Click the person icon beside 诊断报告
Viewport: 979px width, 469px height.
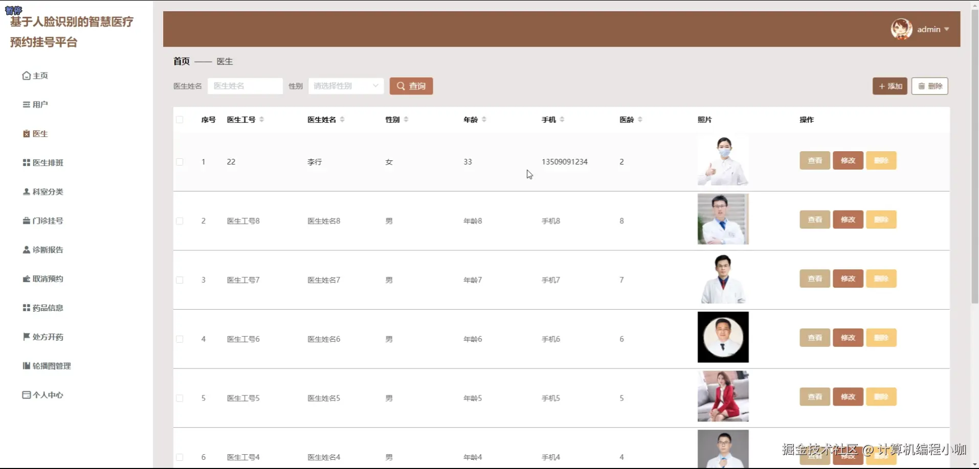(x=26, y=250)
